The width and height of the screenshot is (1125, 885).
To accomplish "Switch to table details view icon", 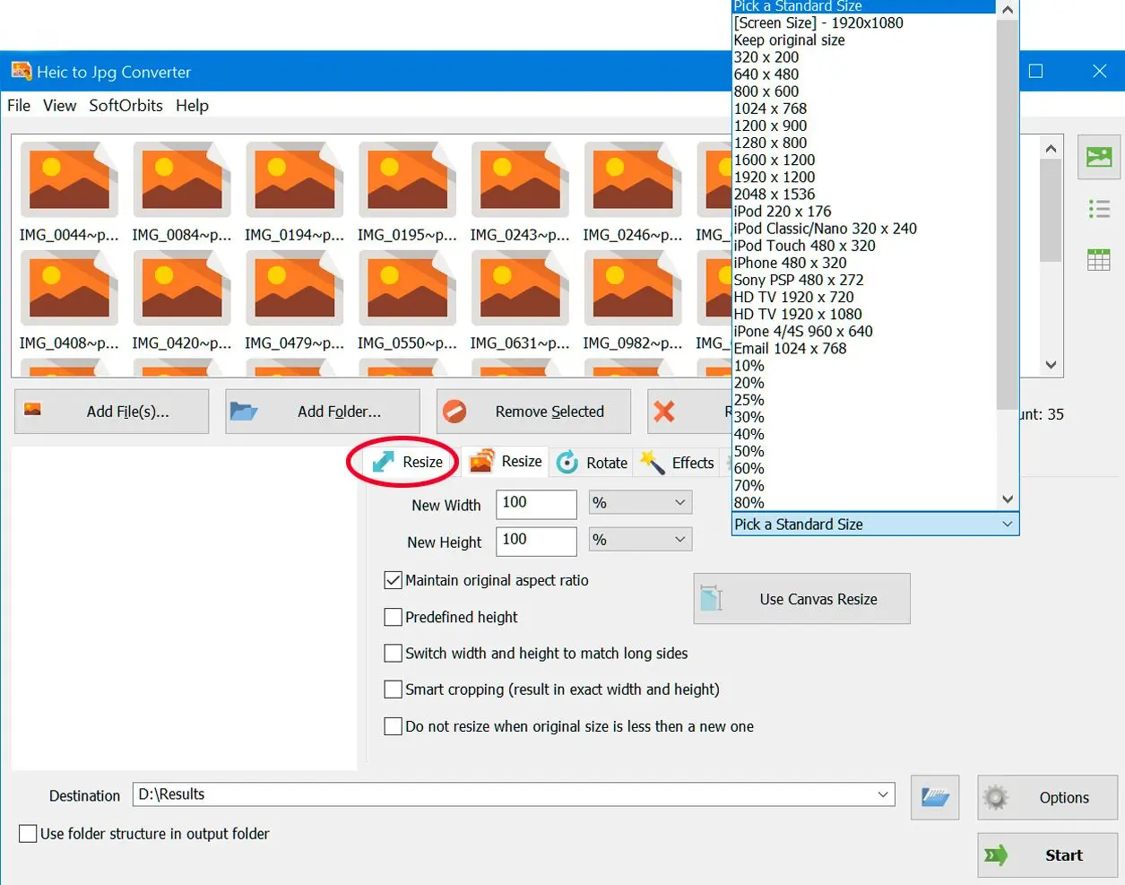I will tap(1098, 260).
